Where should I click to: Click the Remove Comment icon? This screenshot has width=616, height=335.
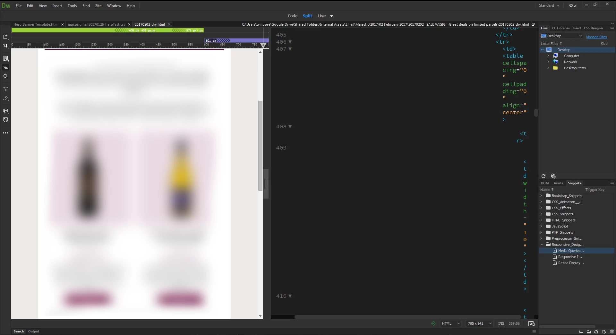coord(5,120)
